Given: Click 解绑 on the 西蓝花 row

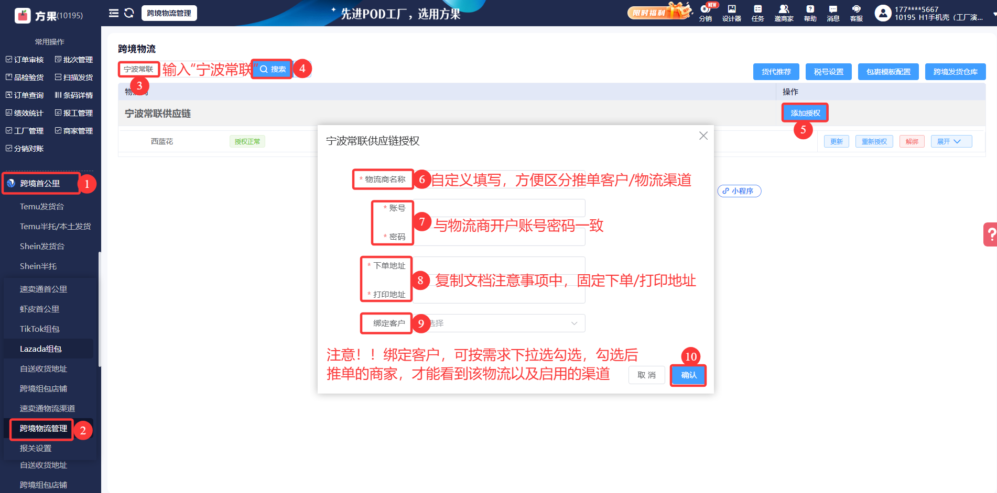Looking at the screenshot, I should tap(912, 141).
